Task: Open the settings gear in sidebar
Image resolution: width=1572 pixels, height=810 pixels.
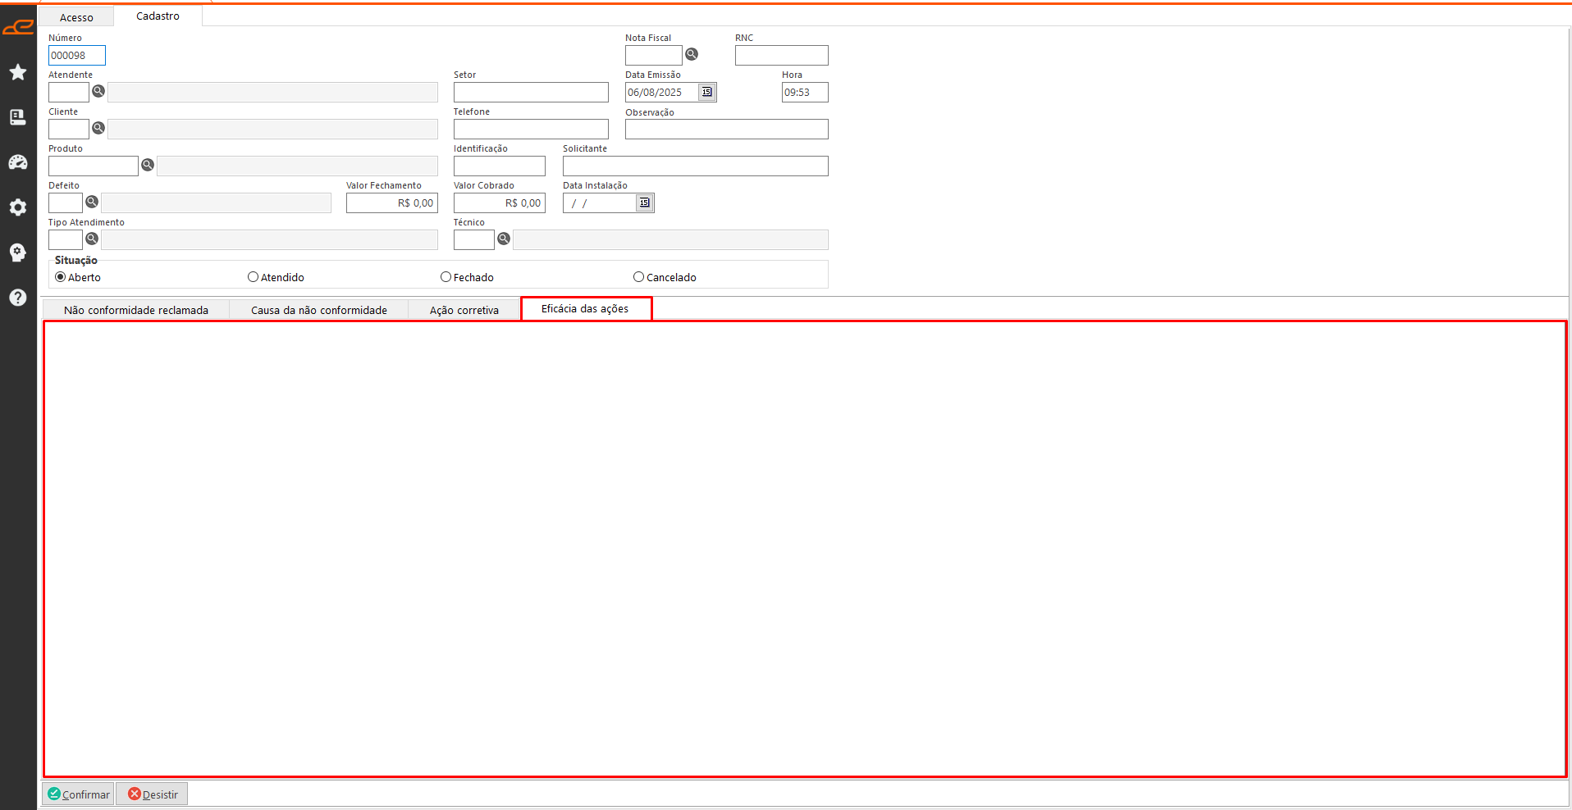Action: click(x=18, y=207)
